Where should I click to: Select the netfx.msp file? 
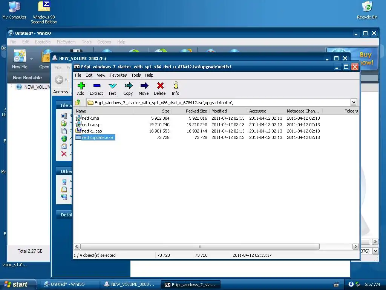click(91, 125)
